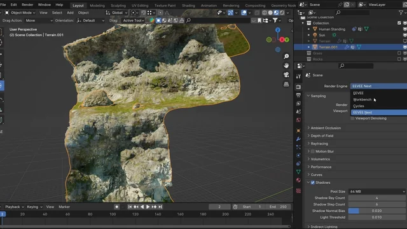Open the Object properties tab icon
407x229 pixels.
click(x=298, y=130)
